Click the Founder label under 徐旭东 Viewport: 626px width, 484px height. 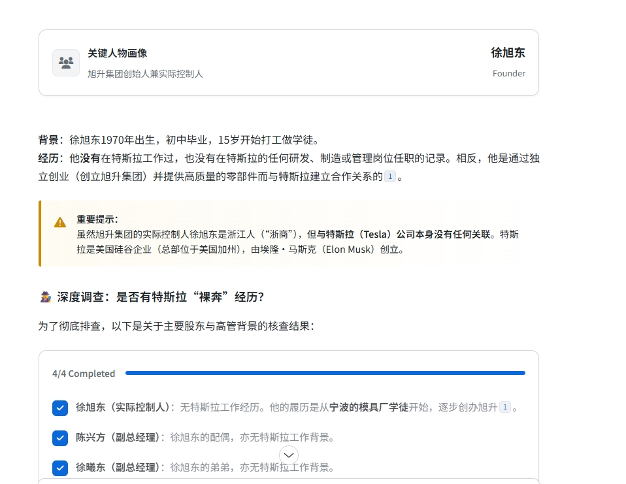click(508, 74)
